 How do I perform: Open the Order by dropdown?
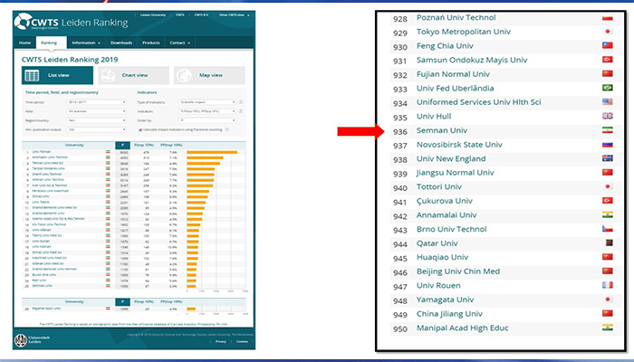click(207, 120)
